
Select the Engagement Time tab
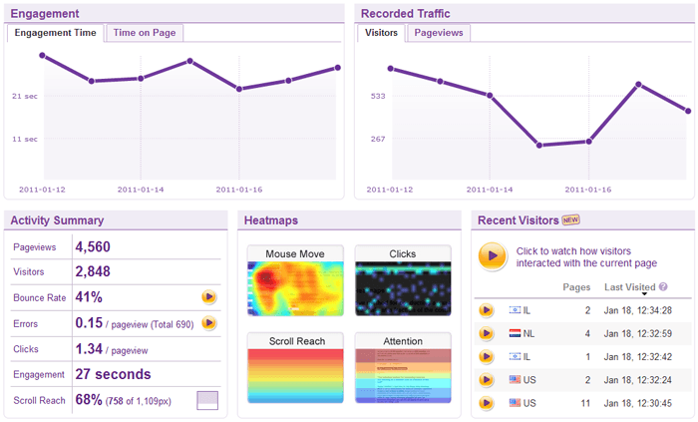click(x=55, y=33)
